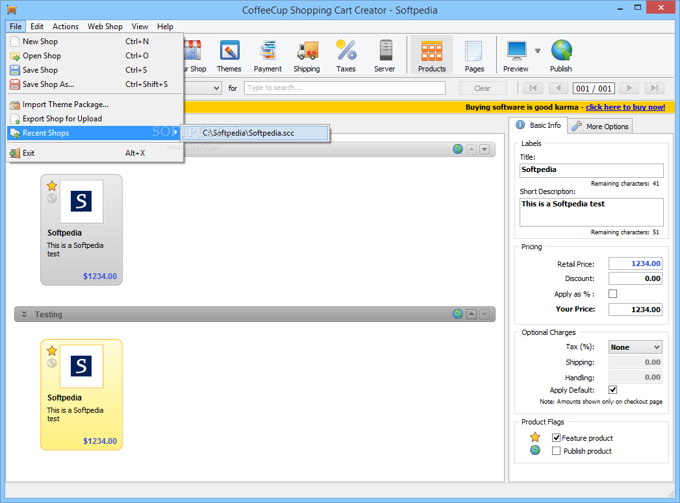Click the Your Price field
The height and width of the screenshot is (503, 680).
coord(635,310)
